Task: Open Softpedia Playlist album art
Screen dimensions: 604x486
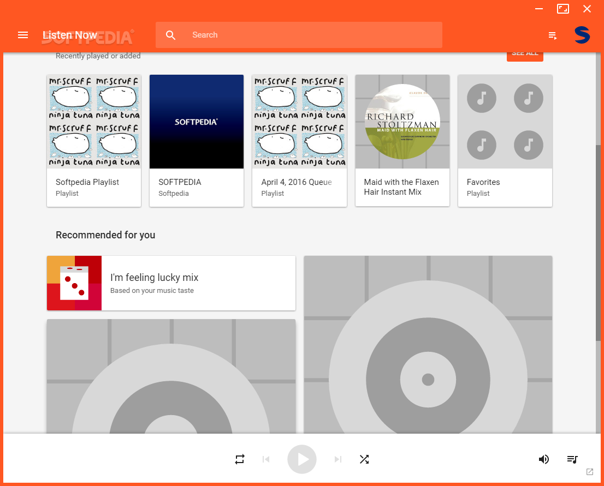Action: tap(94, 122)
